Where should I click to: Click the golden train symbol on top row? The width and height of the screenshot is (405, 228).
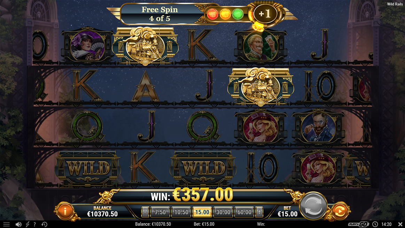[145, 46]
